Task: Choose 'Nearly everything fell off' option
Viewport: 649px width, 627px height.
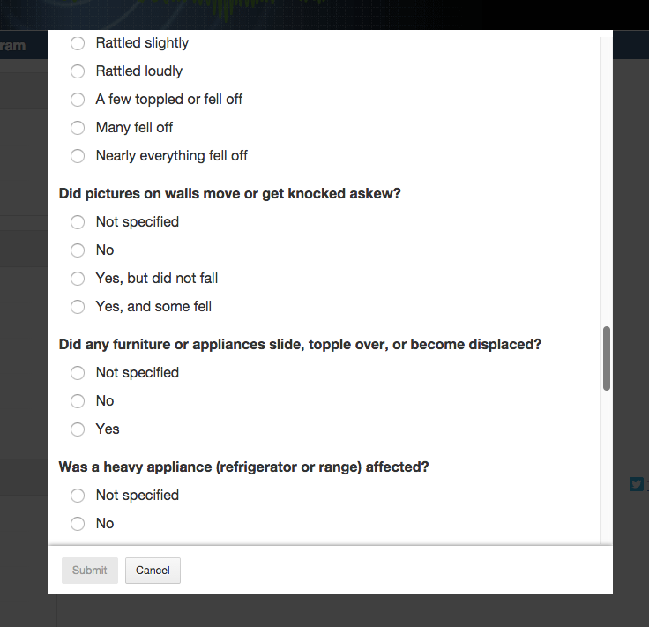Action: [x=78, y=156]
